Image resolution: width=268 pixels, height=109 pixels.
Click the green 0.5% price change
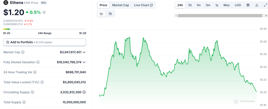pos(33,12)
